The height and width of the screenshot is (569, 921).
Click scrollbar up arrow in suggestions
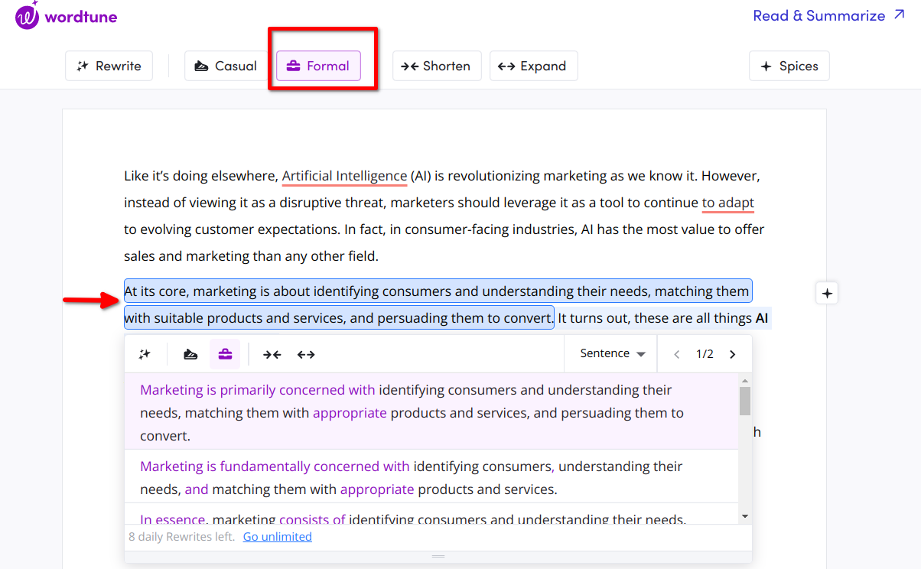(745, 380)
